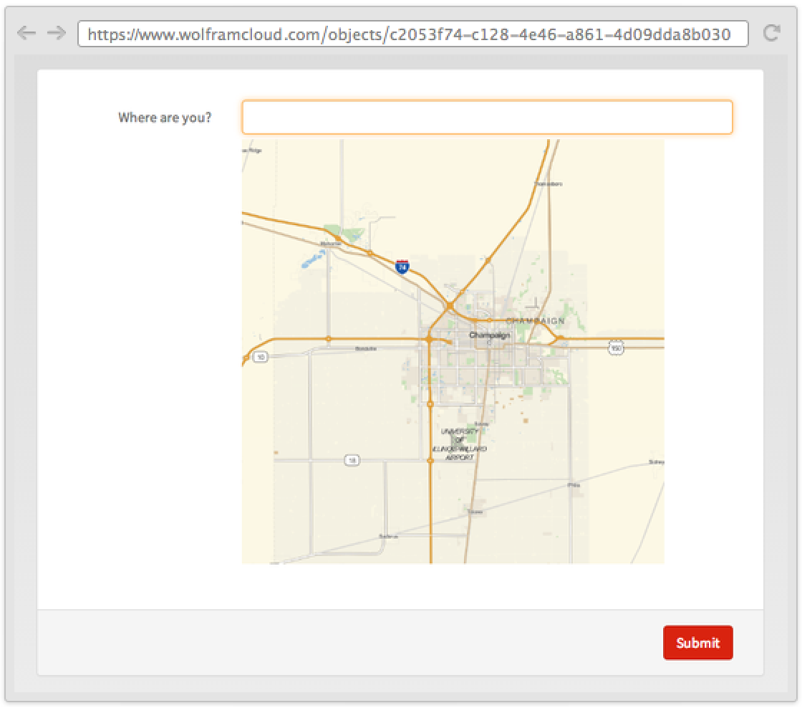This screenshot has width=802, height=708.
Task: Click the Bondville town label
Action: (366, 349)
